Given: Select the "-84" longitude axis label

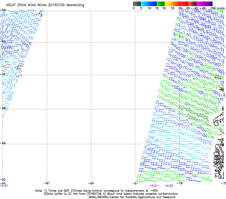Looking at the screenshot, I should [91, 183].
